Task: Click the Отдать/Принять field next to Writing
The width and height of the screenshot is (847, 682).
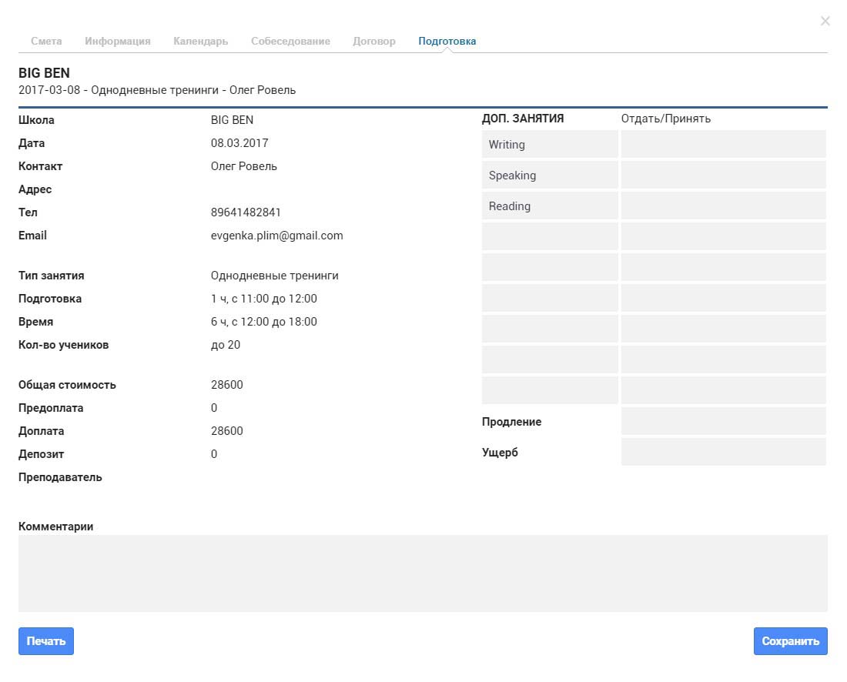Action: pyautogui.click(x=724, y=144)
